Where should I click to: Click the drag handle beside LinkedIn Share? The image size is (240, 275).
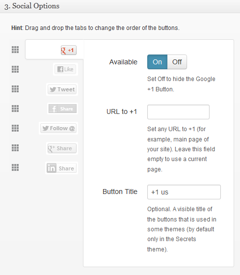tap(15, 167)
